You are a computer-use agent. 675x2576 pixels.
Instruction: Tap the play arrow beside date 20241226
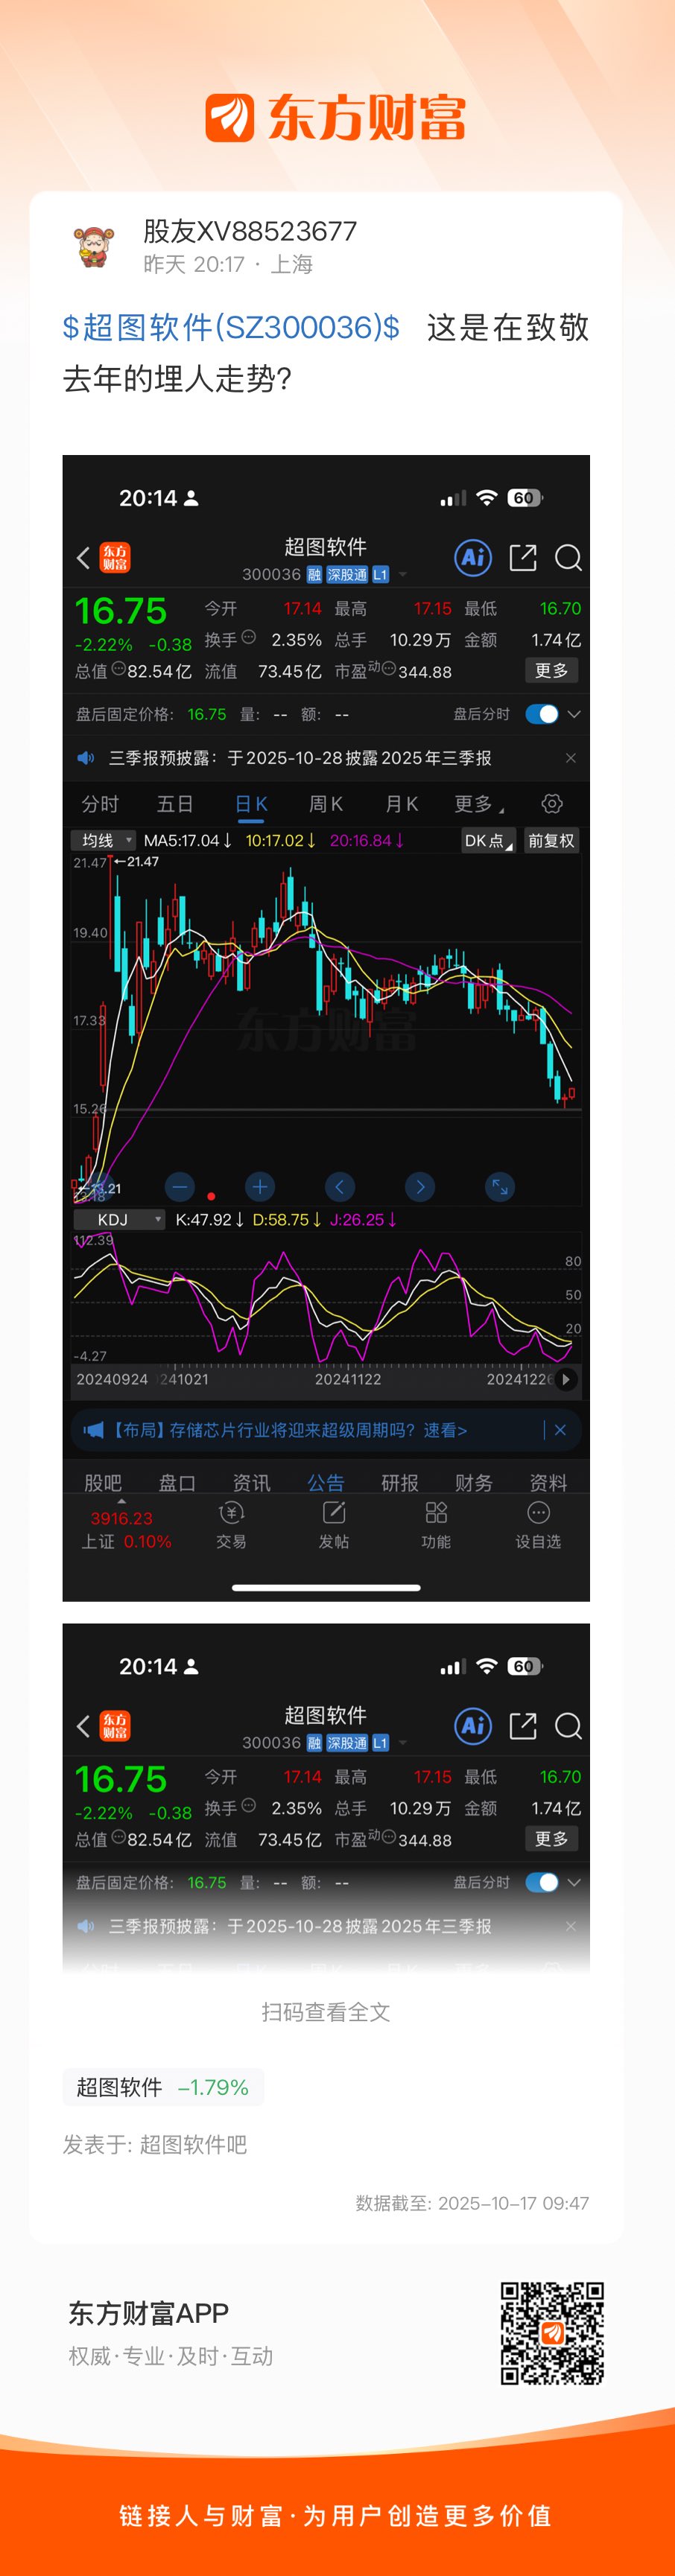(x=566, y=1379)
